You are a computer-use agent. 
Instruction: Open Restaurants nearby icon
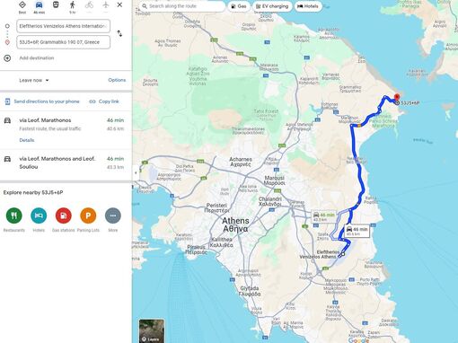pos(14,215)
